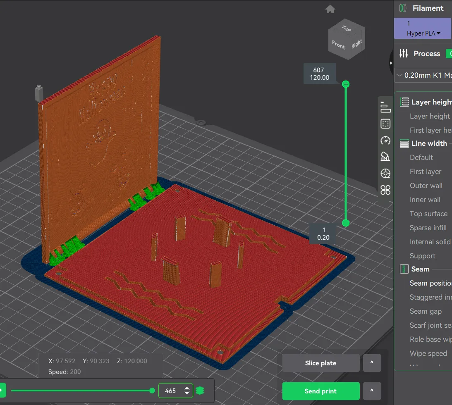Click the green layers icon beside the 465 field

tap(200, 391)
